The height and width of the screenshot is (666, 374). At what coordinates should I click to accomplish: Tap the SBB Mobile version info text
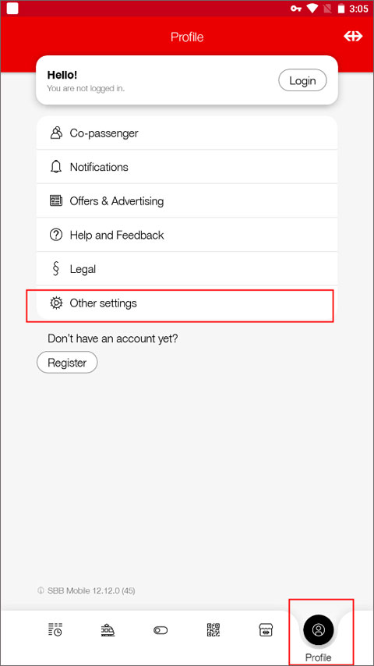pyautogui.click(x=86, y=590)
